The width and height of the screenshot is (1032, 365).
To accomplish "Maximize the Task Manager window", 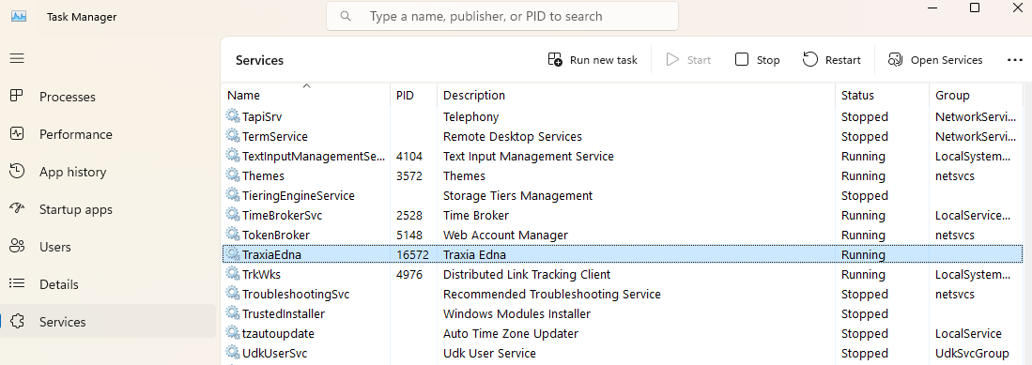I will (x=975, y=8).
